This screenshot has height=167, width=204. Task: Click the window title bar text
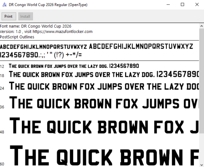[48, 5]
